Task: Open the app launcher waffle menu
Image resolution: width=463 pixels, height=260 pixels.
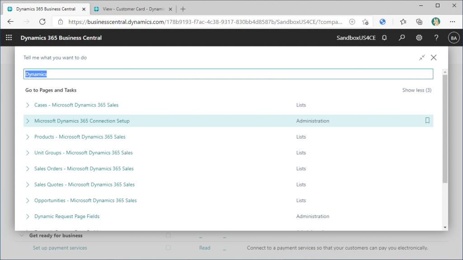Action: coord(9,38)
